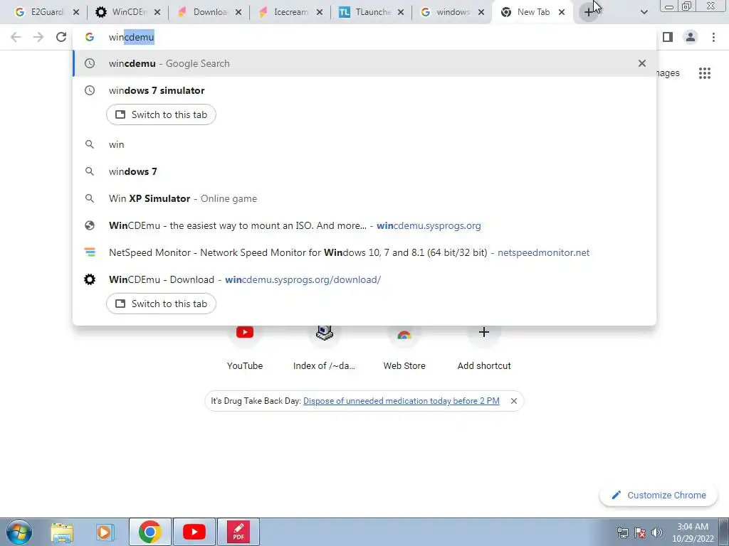Image resolution: width=729 pixels, height=546 pixels.
Task: Open the Windows Start menu
Action: (19, 532)
